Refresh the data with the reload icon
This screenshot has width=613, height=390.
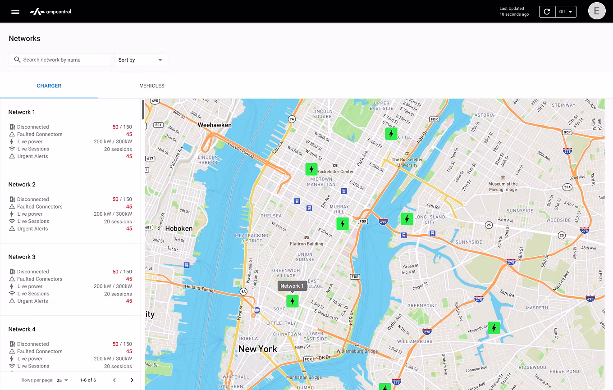(547, 12)
